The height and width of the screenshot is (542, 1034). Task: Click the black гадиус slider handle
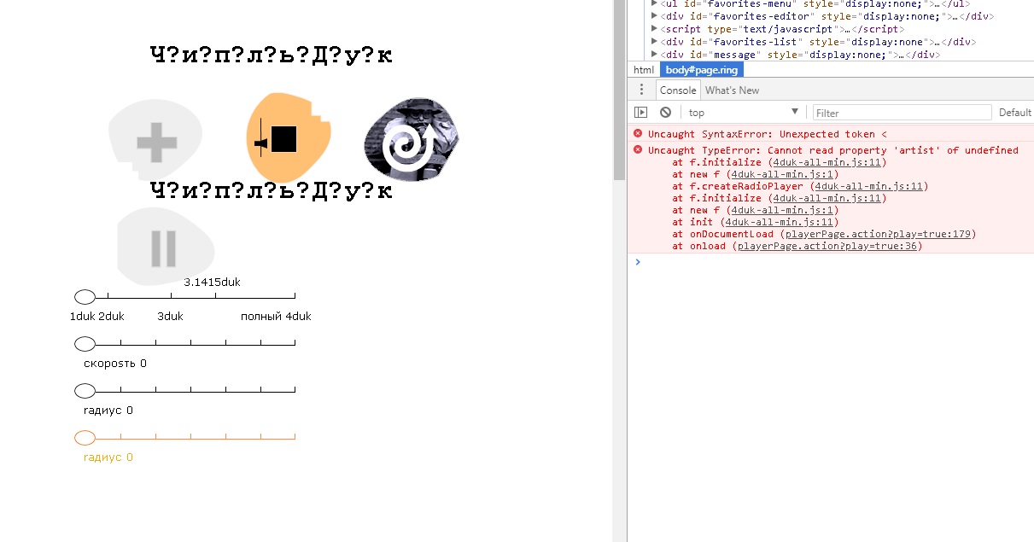click(85, 391)
